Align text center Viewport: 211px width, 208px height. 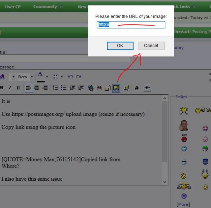[37, 88]
